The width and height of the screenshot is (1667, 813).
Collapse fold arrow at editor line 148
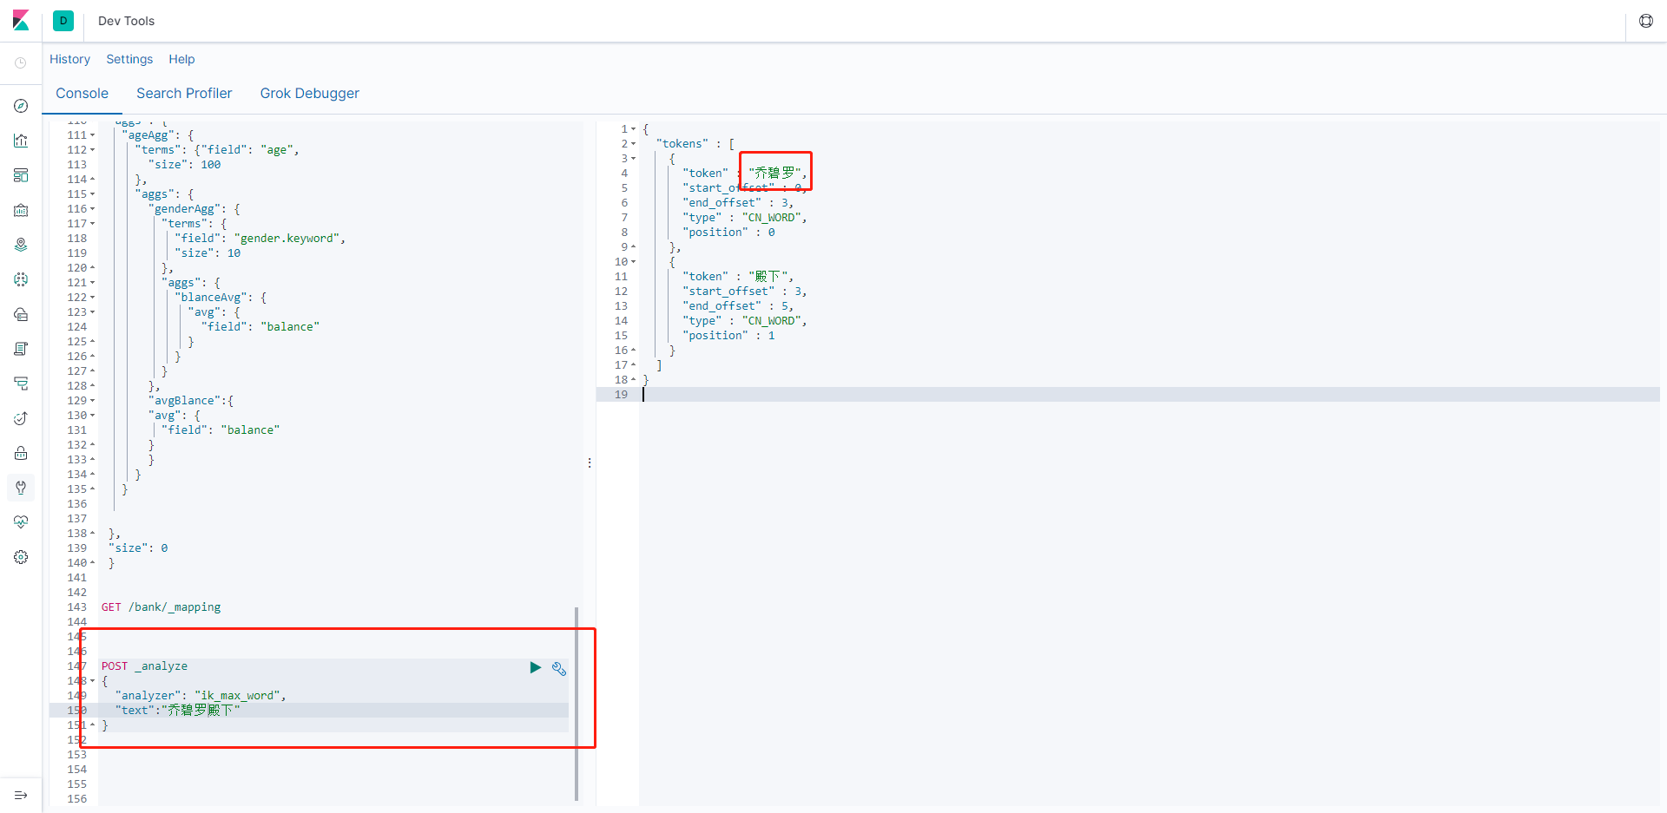click(x=93, y=681)
